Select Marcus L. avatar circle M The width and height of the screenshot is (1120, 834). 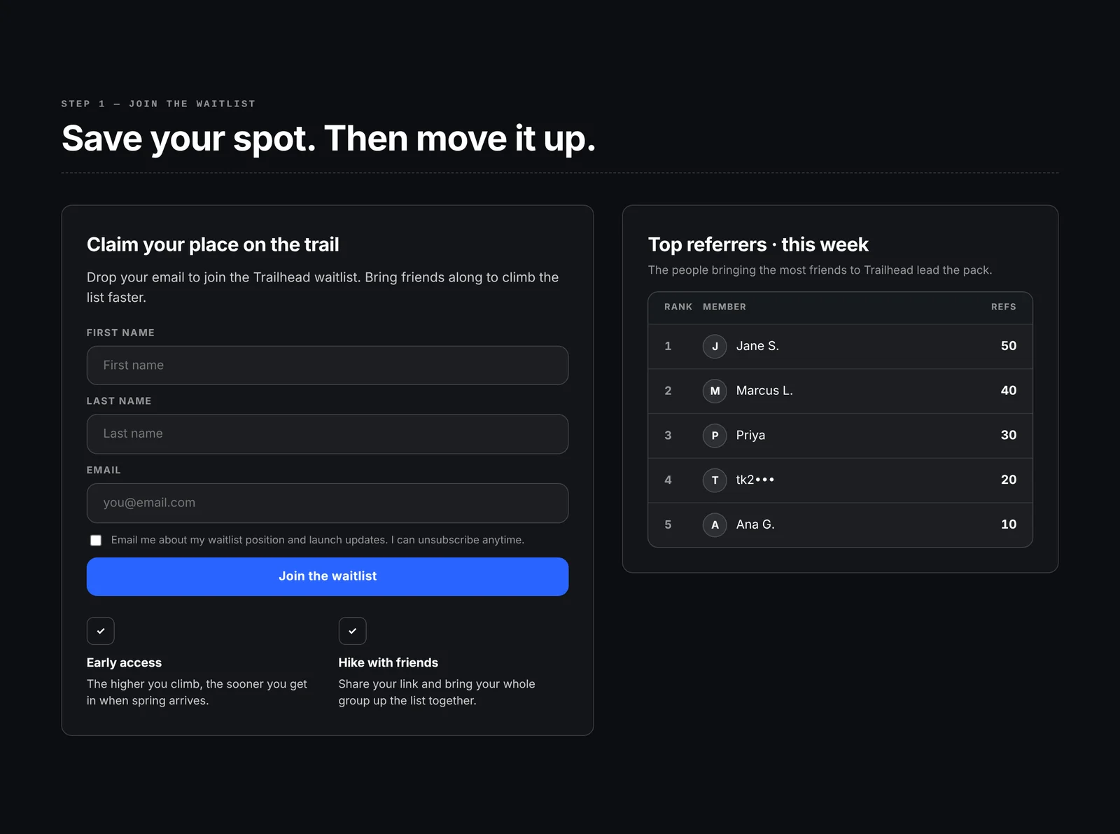(715, 391)
